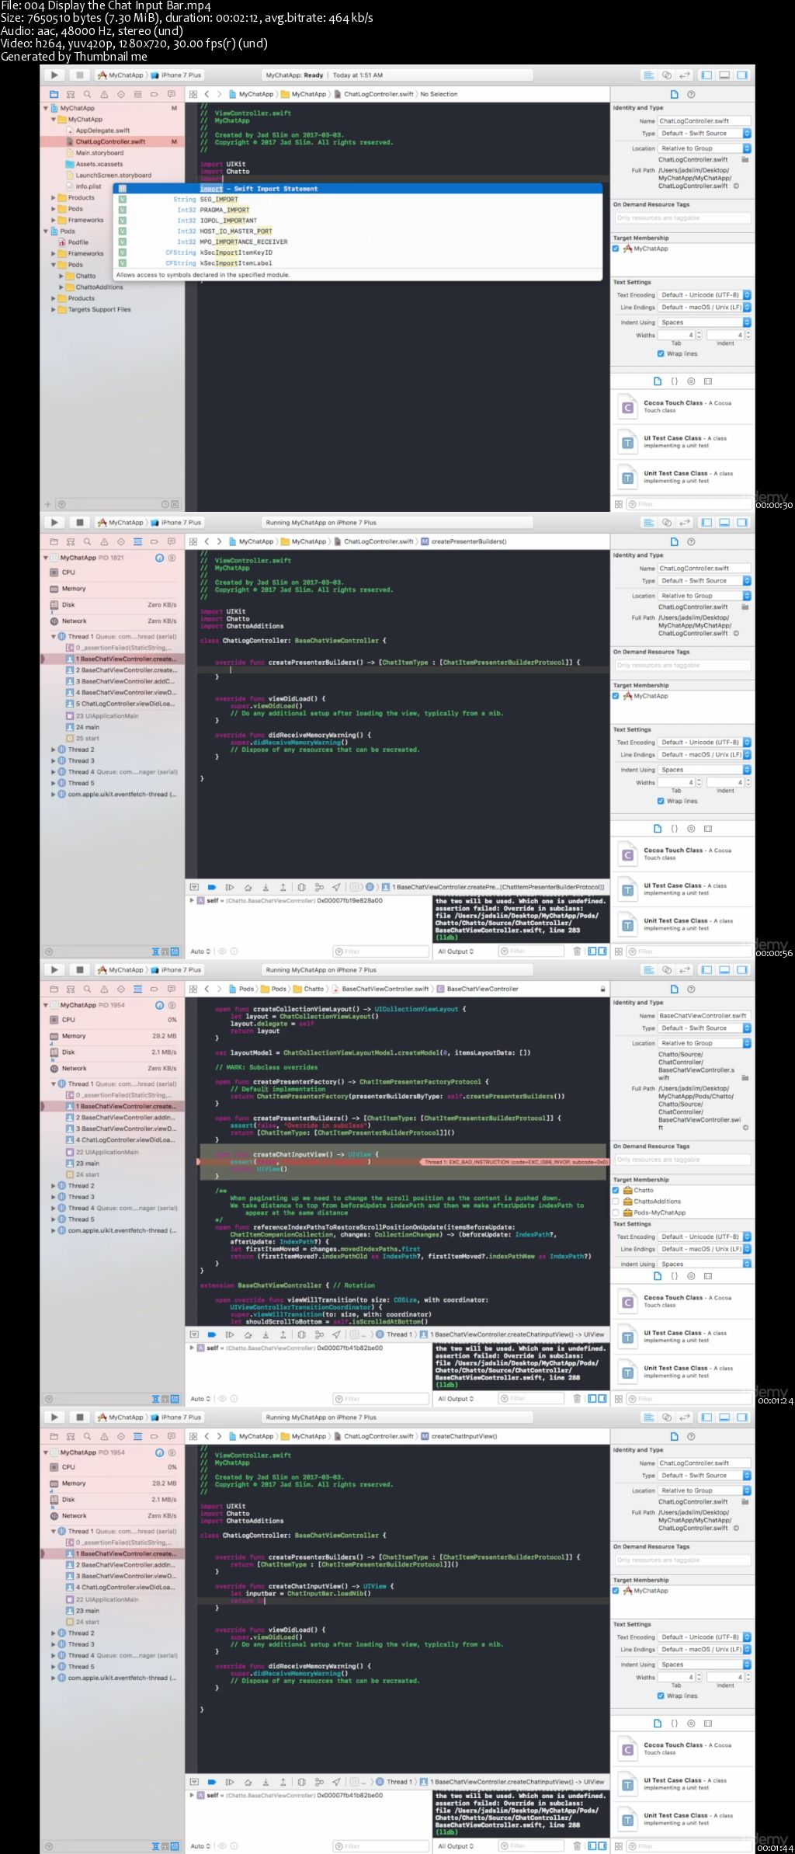In the 00:00:30 frame, show the File inspector icon
795x1854 pixels.
[674, 94]
